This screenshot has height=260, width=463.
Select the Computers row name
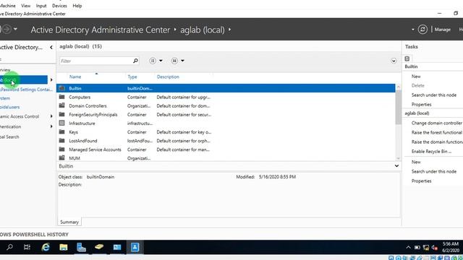point(80,97)
